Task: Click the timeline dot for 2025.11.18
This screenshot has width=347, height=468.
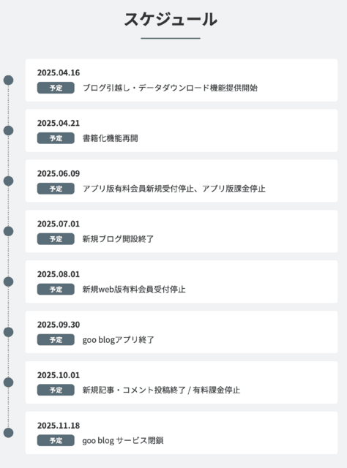Action: tap(8, 433)
